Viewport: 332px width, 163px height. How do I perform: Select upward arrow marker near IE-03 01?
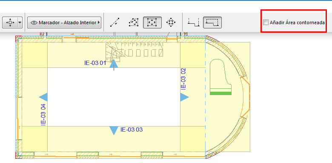coord(114,64)
